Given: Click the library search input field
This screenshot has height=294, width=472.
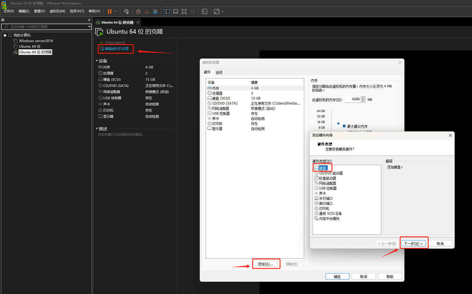Looking at the screenshot, I should pyautogui.click(x=45, y=27).
